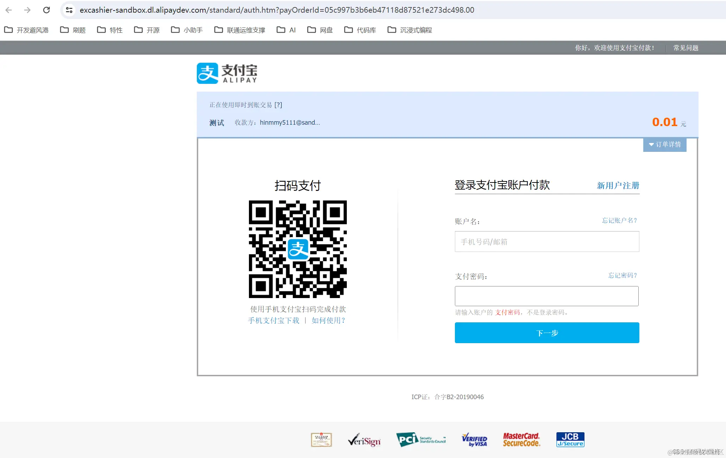Click the JCB J/Secure badge
The height and width of the screenshot is (458, 726).
pos(570,439)
